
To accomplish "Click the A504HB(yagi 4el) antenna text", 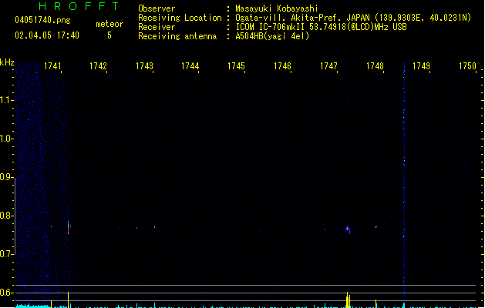I will (x=272, y=36).
